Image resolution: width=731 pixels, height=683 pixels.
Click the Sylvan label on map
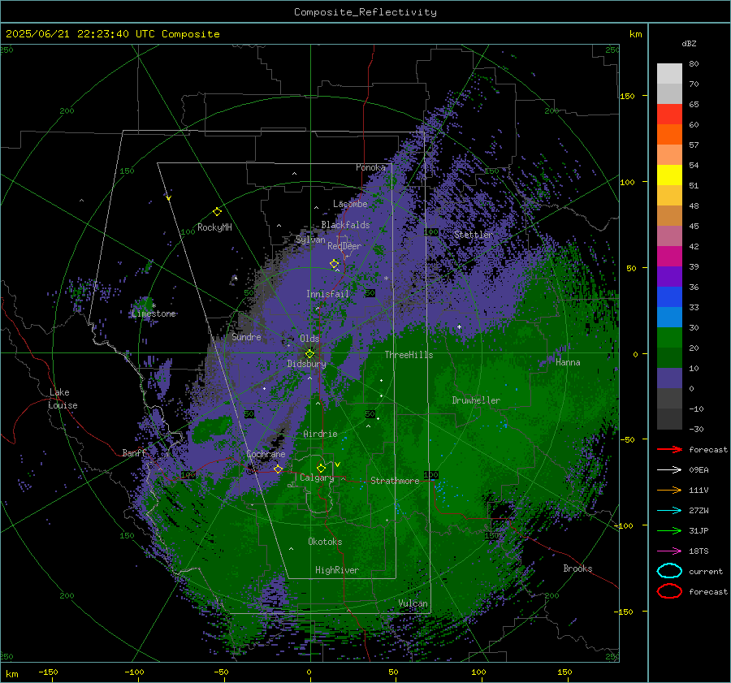[x=310, y=240]
